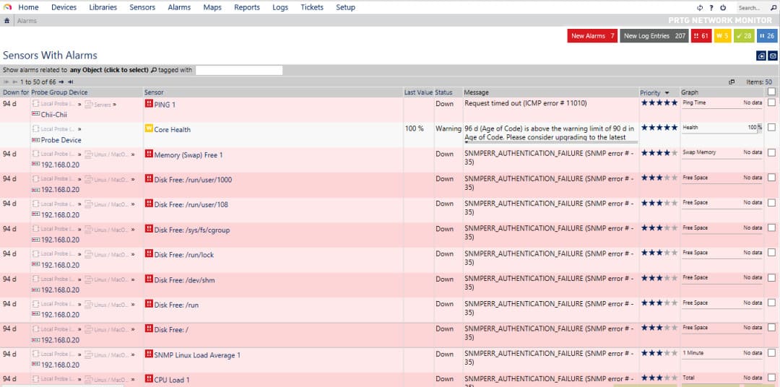Viewport: 780px width, 387px height.
Task: Open the Sensors menu
Action: (x=142, y=7)
